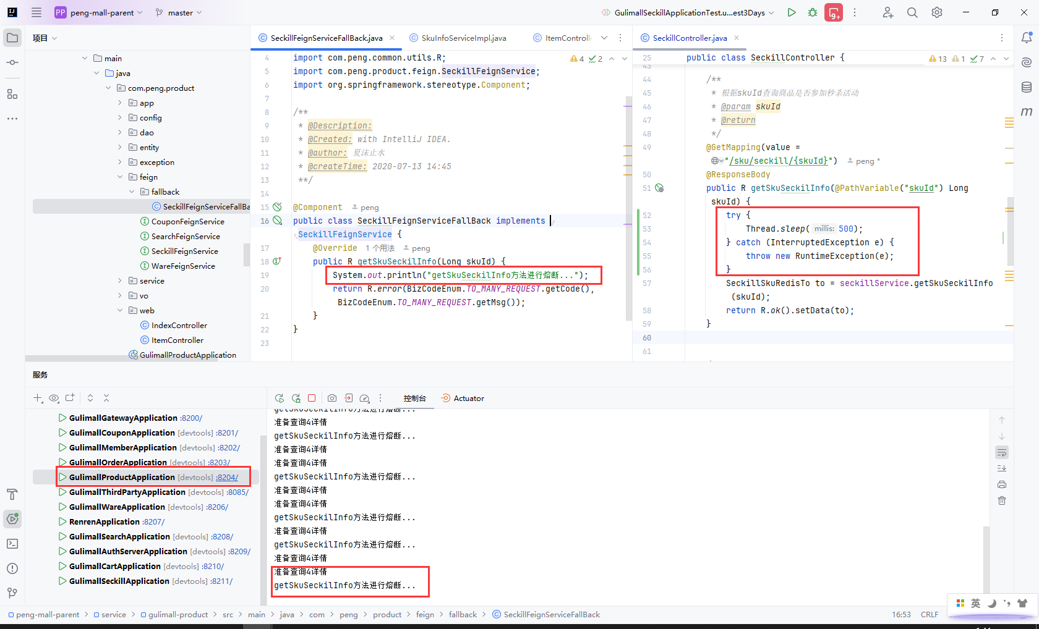This screenshot has width=1039, height=629.
Task: Select SeckillFeignService in project tree
Action: tap(184, 251)
